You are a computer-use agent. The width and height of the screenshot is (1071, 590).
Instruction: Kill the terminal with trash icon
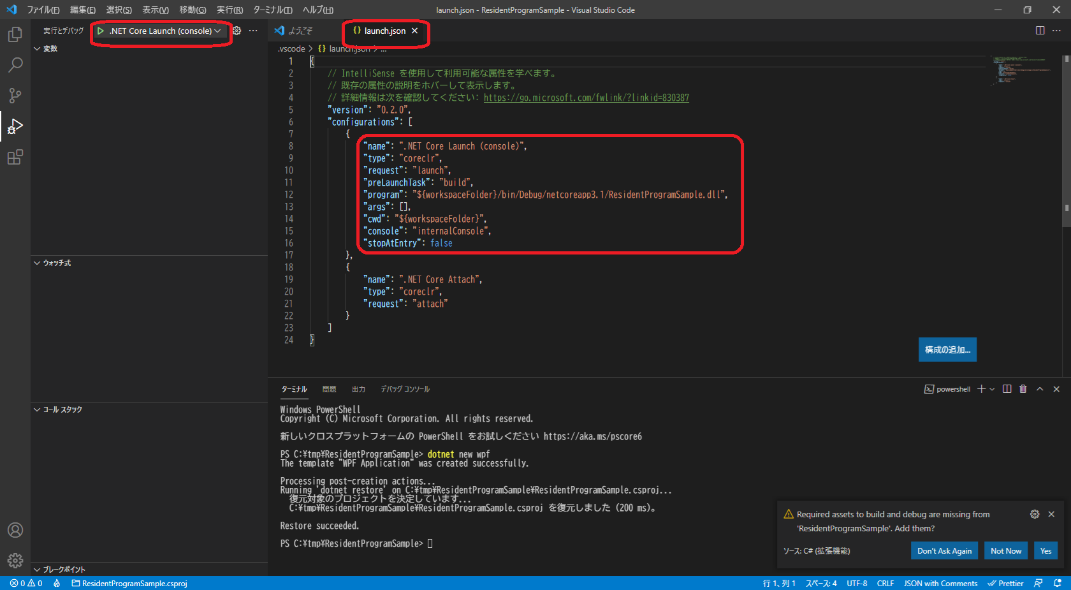tap(1023, 389)
